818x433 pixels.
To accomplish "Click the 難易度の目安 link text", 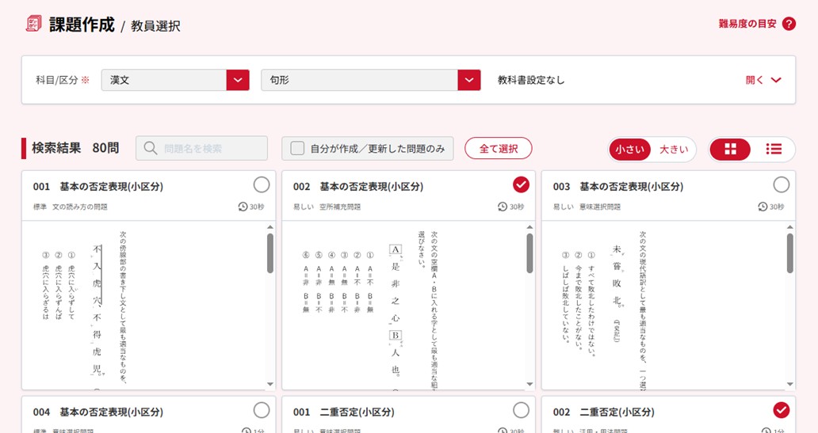I will 747,24.
